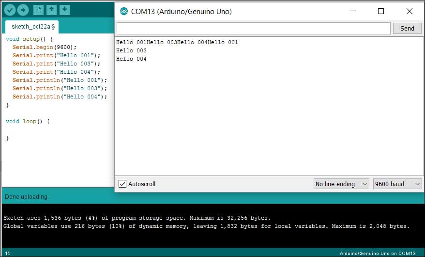Disable the Autoscroll checkbox
The height and width of the screenshot is (257, 425).
point(122,184)
